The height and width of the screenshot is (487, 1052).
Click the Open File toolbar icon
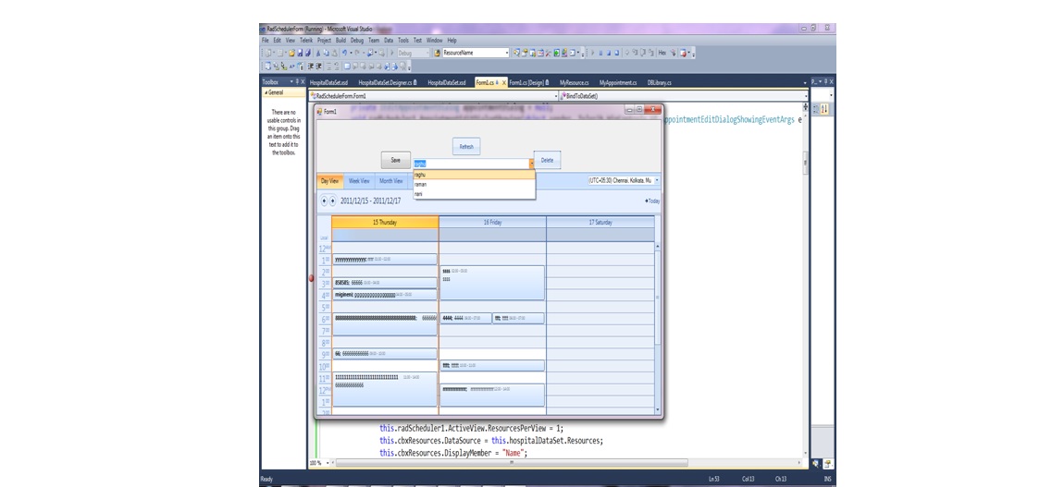[291, 53]
